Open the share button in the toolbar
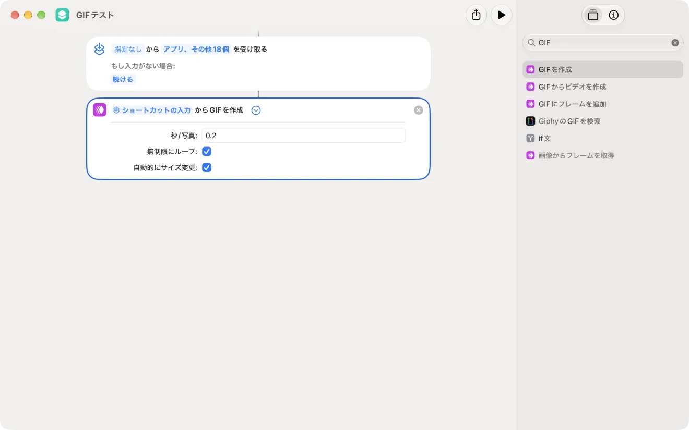This screenshot has width=689, height=430. point(476,15)
